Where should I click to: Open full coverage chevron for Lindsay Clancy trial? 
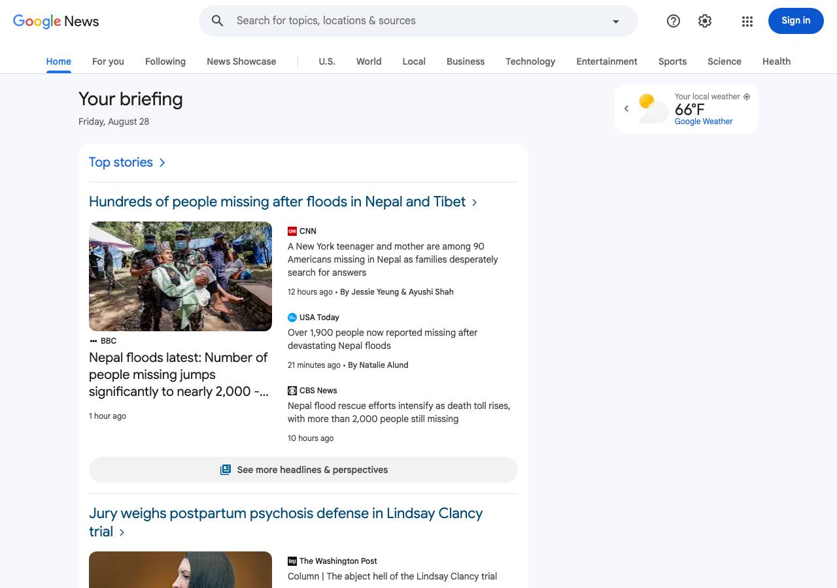[x=122, y=532]
